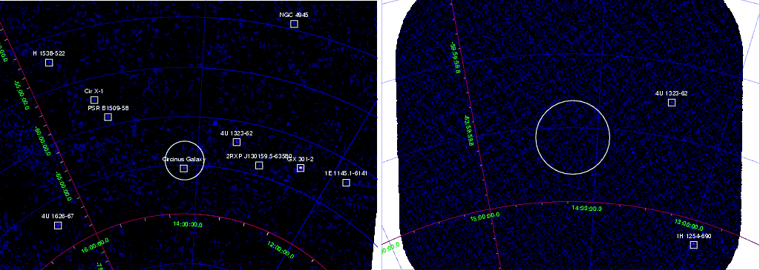Screen dimensions: 760x270
Task: Click the Circinus Galaxy text label
Action: click(184, 159)
